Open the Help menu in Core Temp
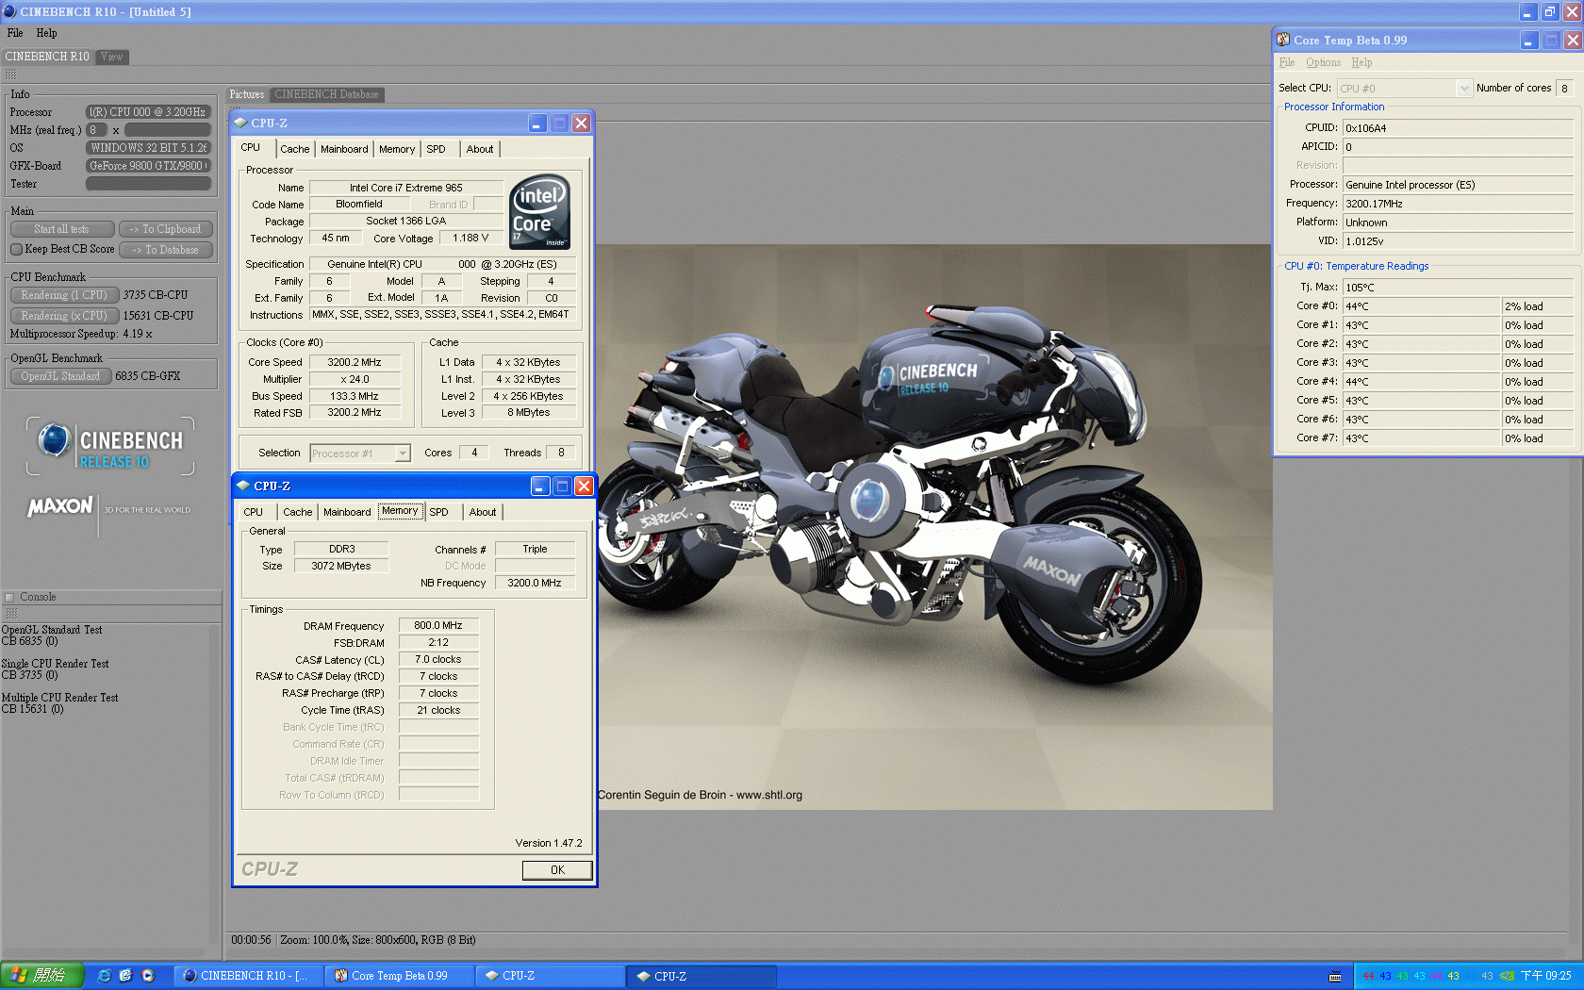 (x=1361, y=63)
